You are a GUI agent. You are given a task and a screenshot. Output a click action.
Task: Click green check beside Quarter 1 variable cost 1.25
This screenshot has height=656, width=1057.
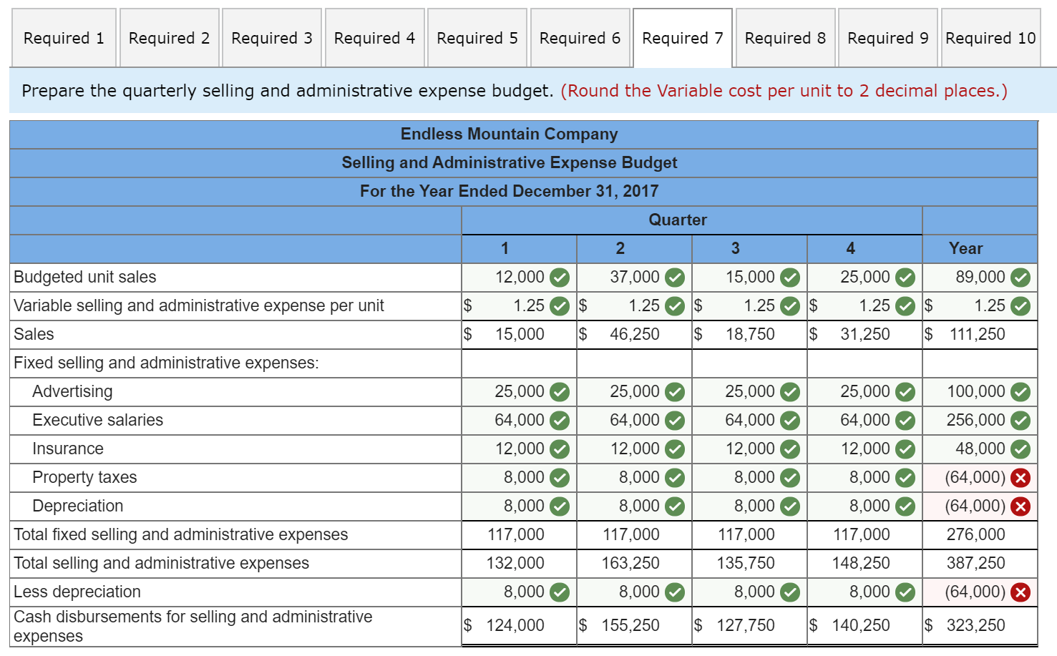click(x=560, y=306)
